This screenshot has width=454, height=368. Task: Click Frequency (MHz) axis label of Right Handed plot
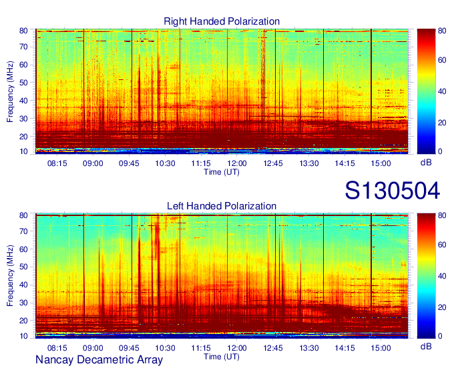coord(10,91)
